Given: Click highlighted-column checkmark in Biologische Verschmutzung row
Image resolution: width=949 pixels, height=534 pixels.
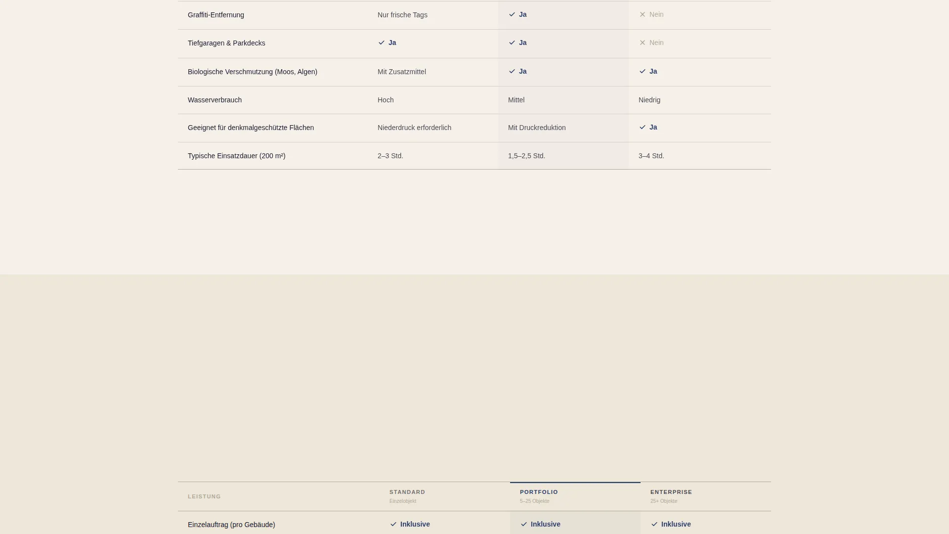Looking at the screenshot, I should tap(512, 71).
